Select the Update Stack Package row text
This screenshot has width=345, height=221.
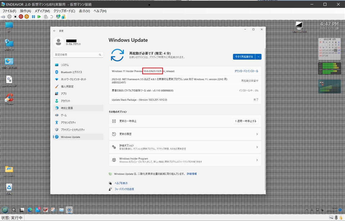coord(139,100)
